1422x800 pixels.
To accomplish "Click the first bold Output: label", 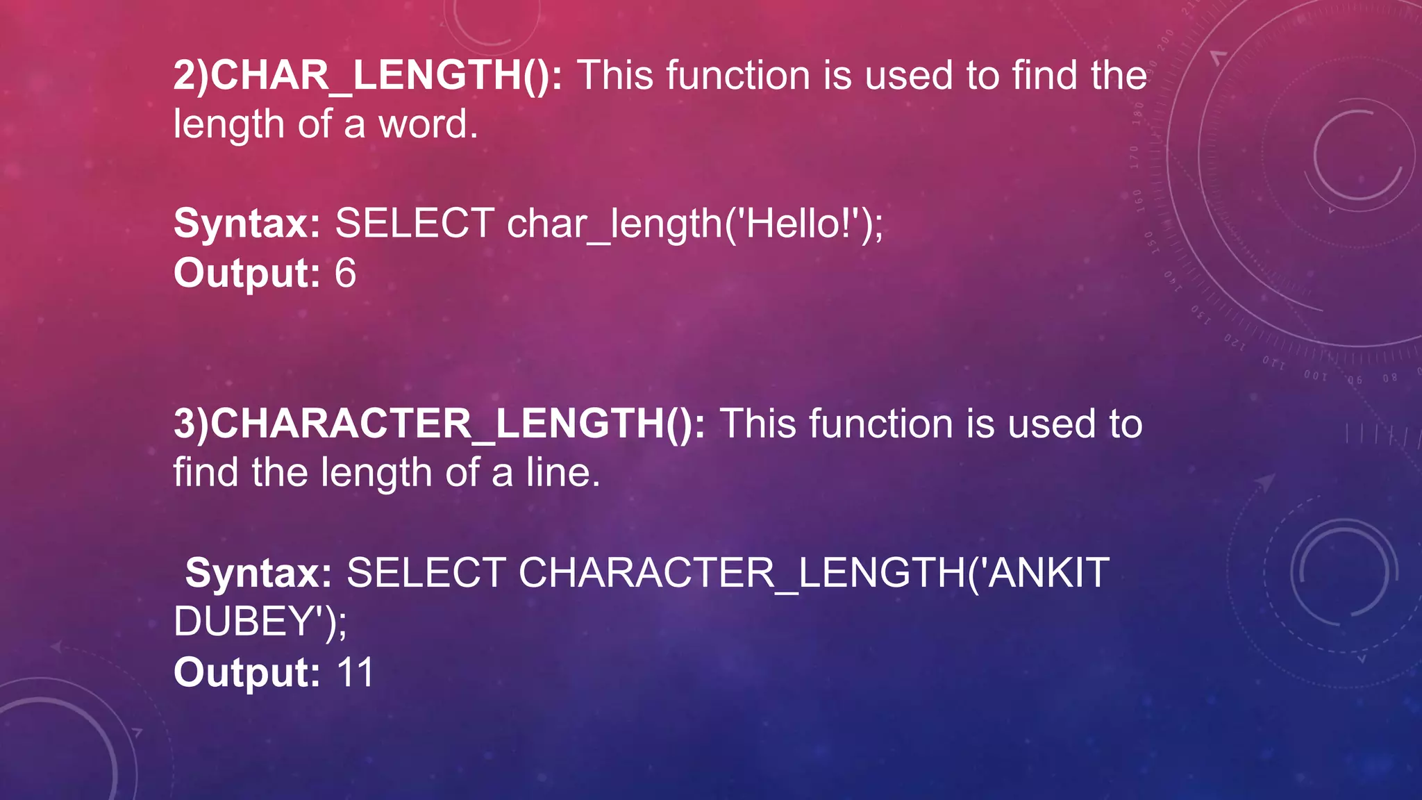I will [x=247, y=273].
